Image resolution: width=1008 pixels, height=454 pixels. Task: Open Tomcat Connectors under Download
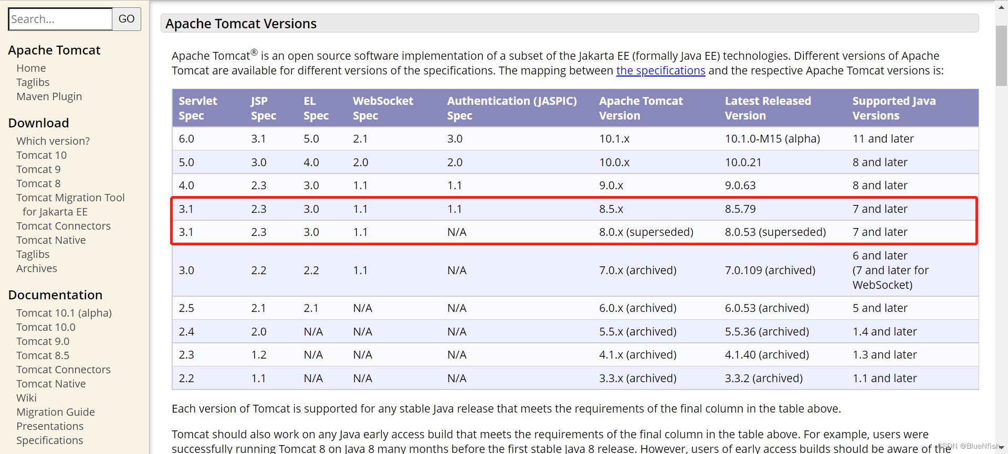pyautogui.click(x=64, y=226)
